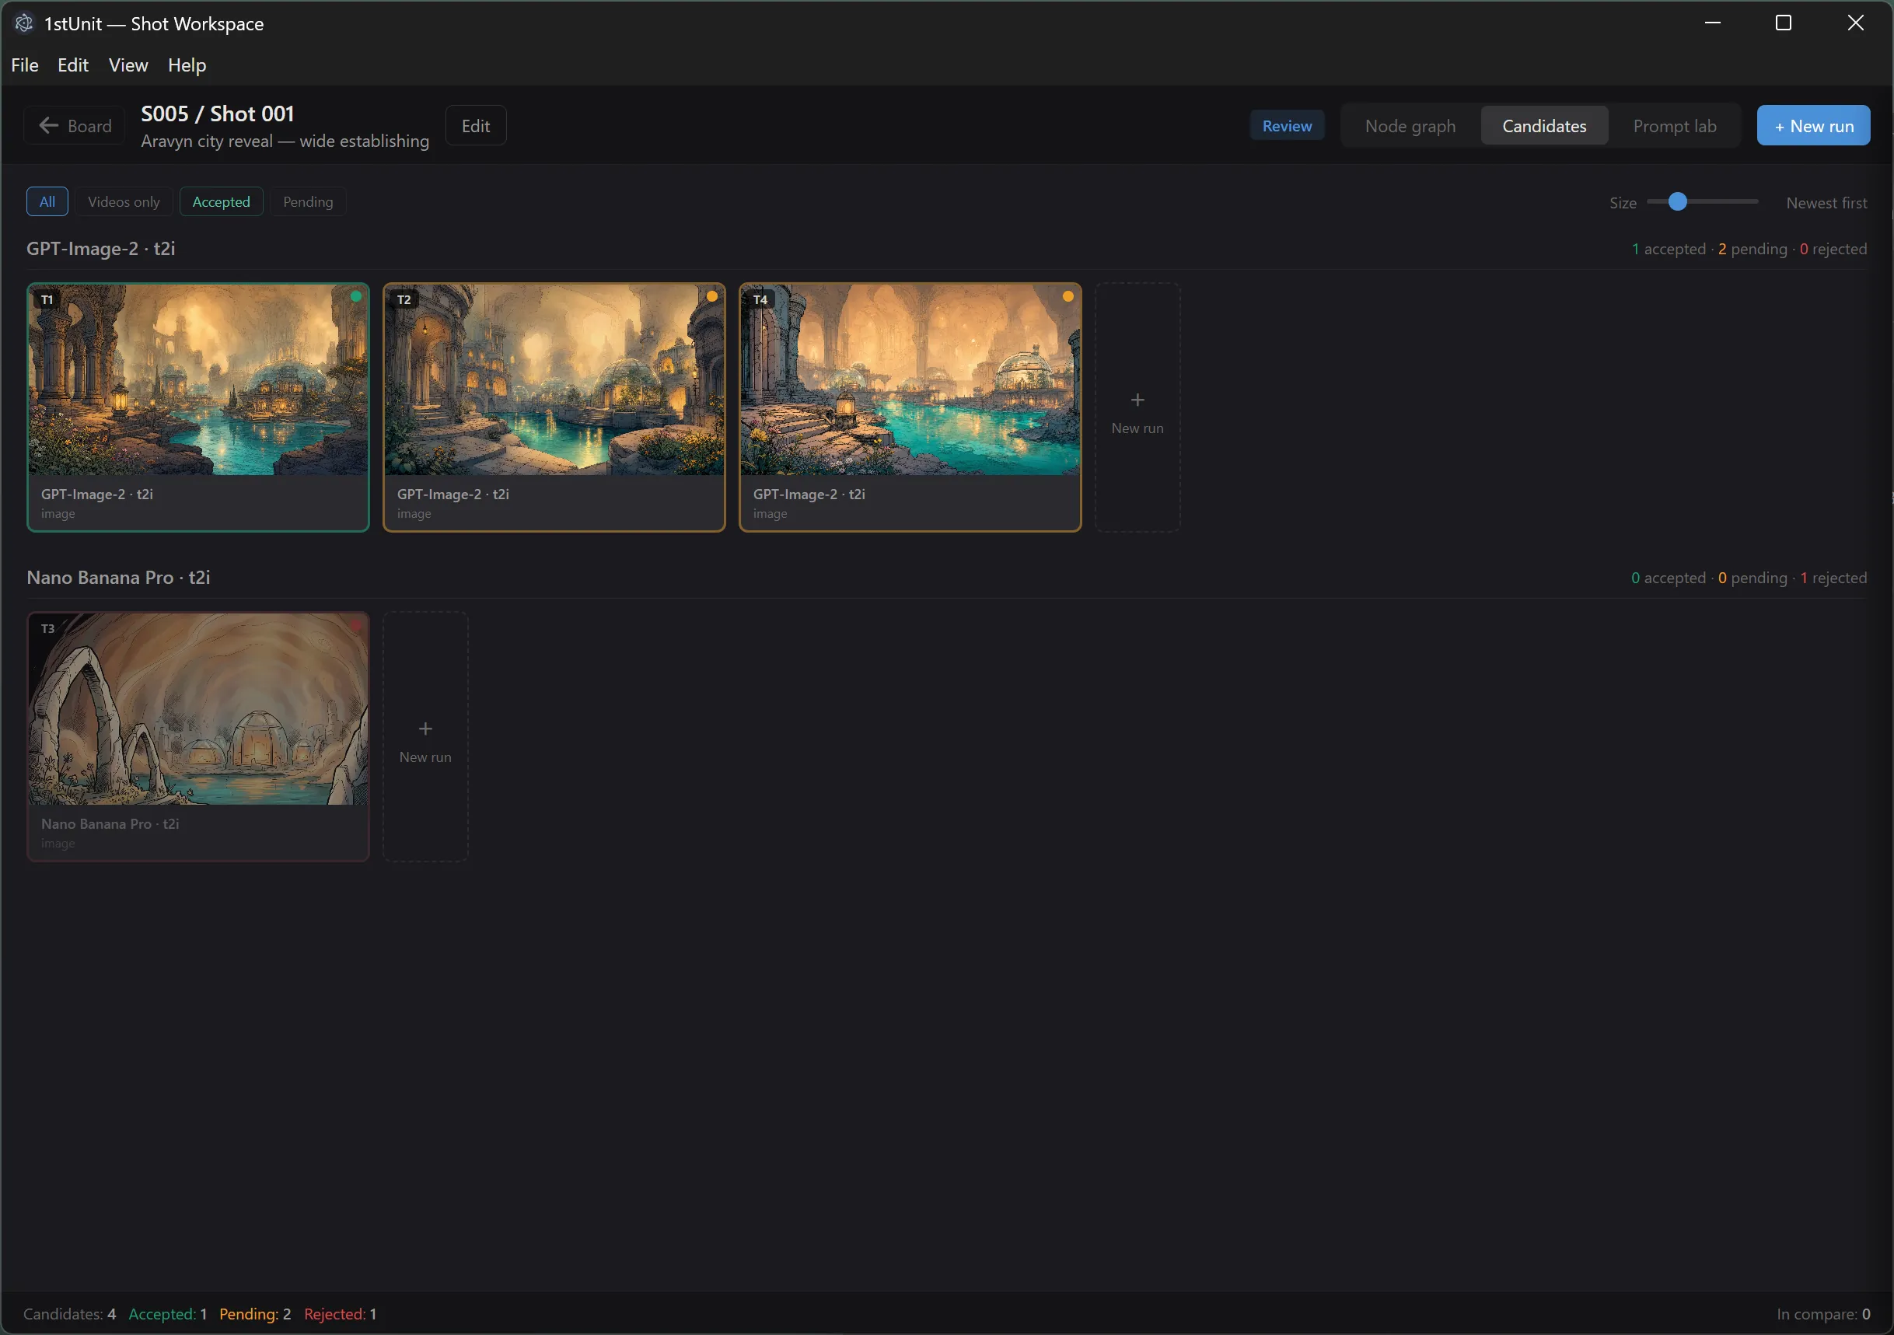Add new run in GPT-Image-2 group

[1137, 407]
